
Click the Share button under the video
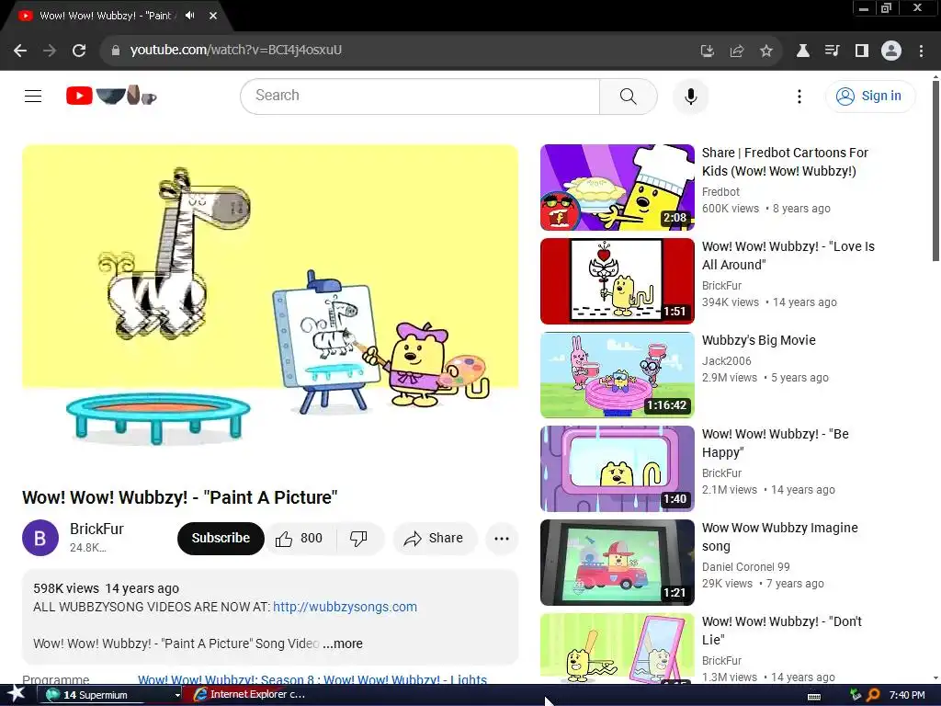[435, 539]
